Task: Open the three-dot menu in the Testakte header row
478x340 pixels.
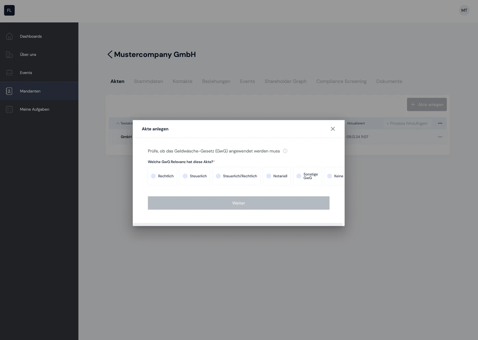Action: pos(440,123)
